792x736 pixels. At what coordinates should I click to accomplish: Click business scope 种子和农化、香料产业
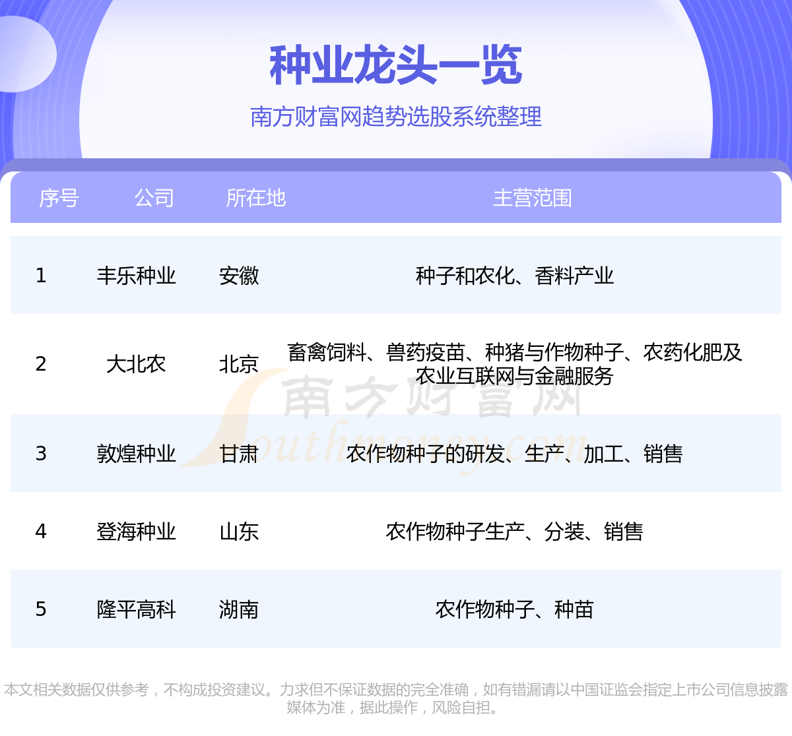[x=515, y=276]
